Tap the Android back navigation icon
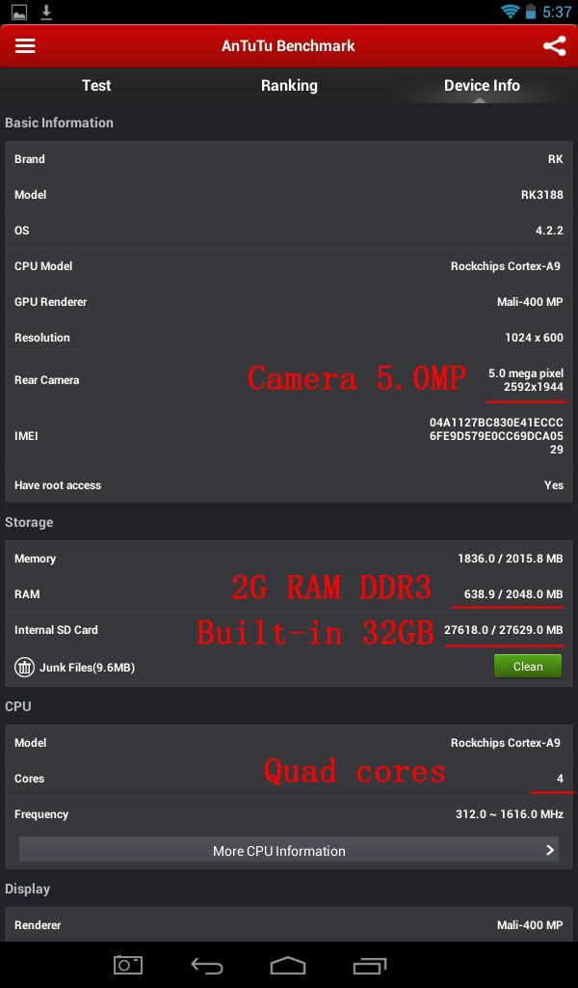The width and height of the screenshot is (578, 988). pos(207,965)
